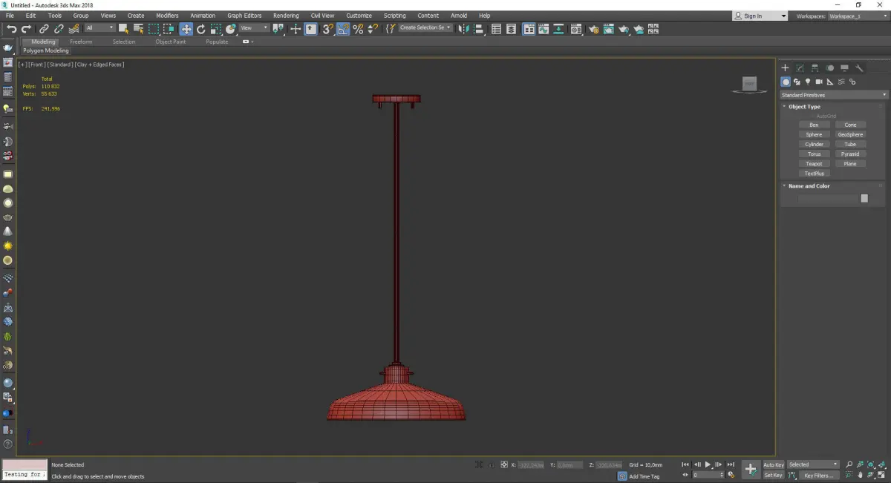Open the Selection Filter 'All' dropdown

click(99, 28)
